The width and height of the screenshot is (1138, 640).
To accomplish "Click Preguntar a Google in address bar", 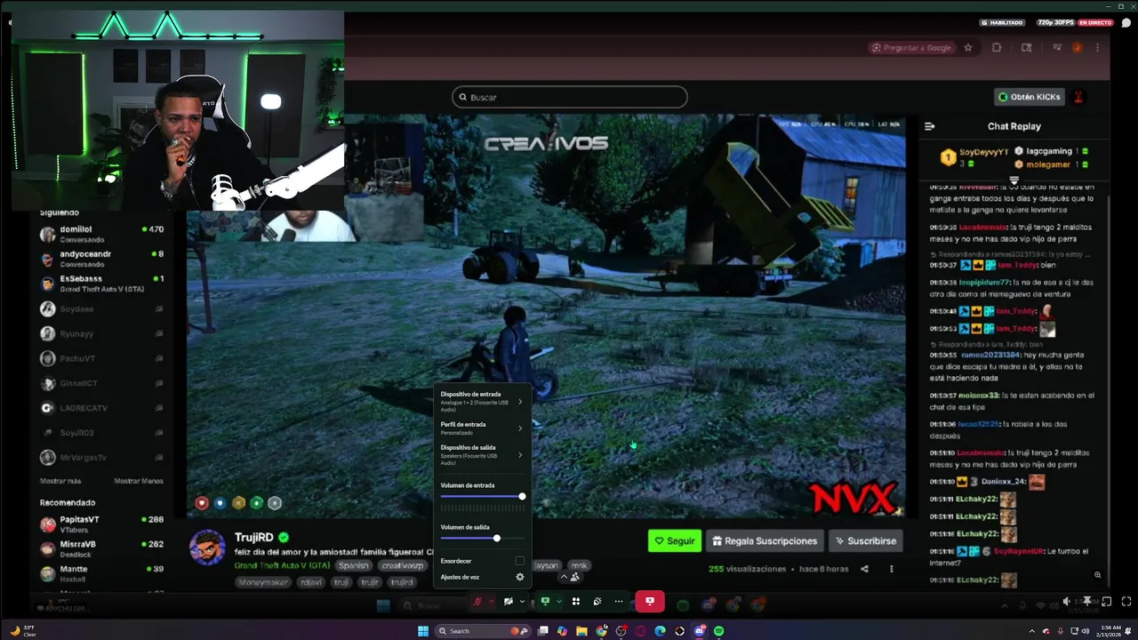I will (911, 48).
